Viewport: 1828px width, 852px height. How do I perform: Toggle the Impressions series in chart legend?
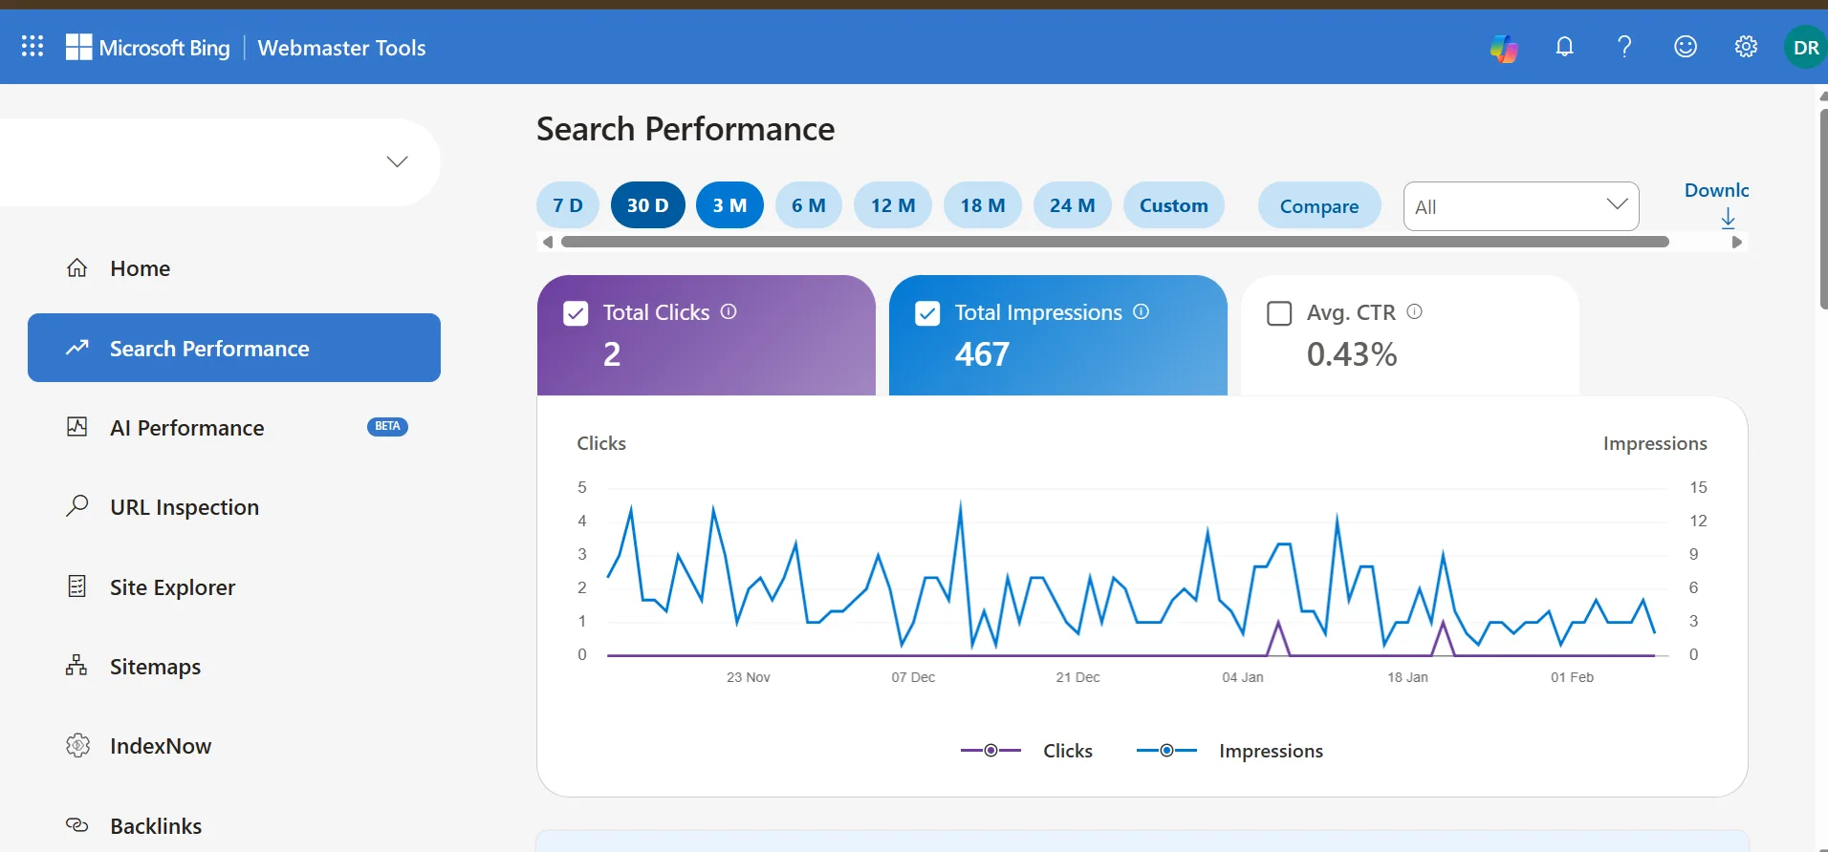1230,751
